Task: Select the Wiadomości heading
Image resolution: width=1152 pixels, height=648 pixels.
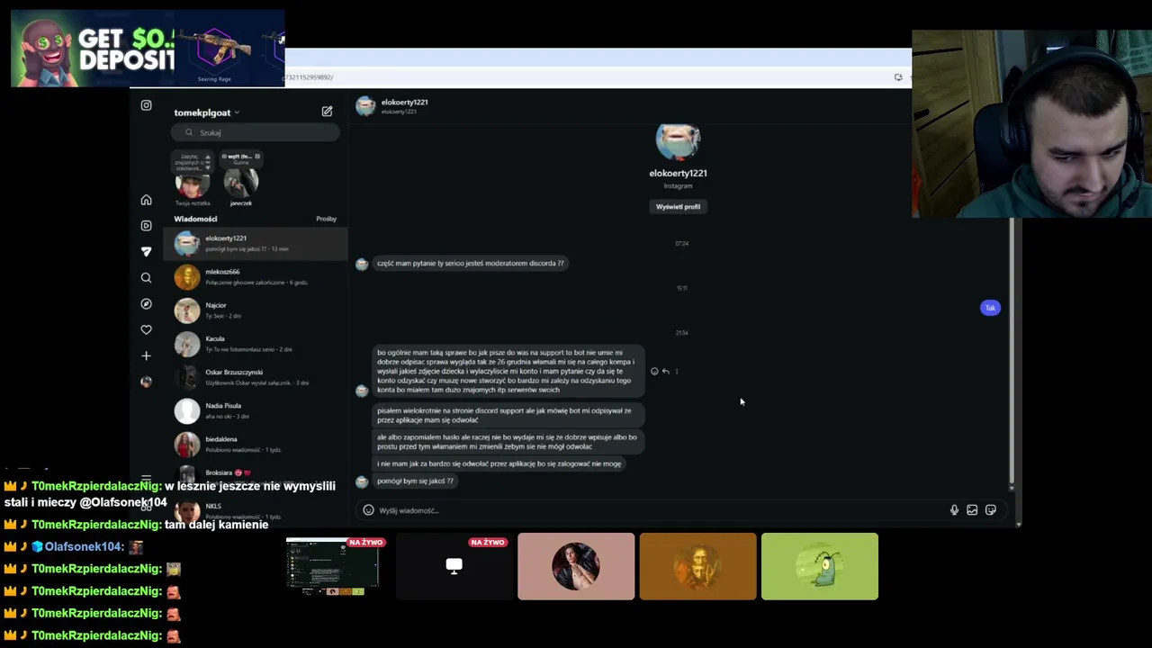Action: (x=195, y=219)
